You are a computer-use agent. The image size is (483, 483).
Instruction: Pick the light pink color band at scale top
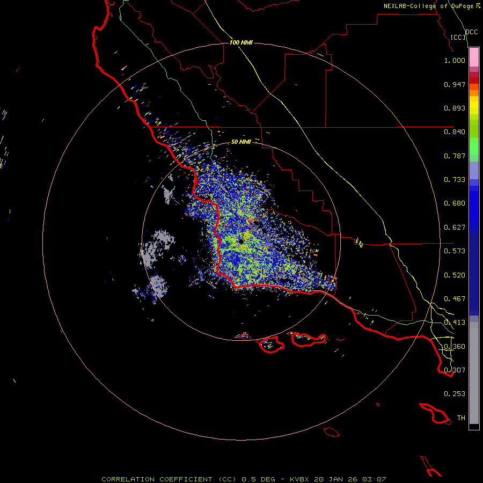click(474, 57)
